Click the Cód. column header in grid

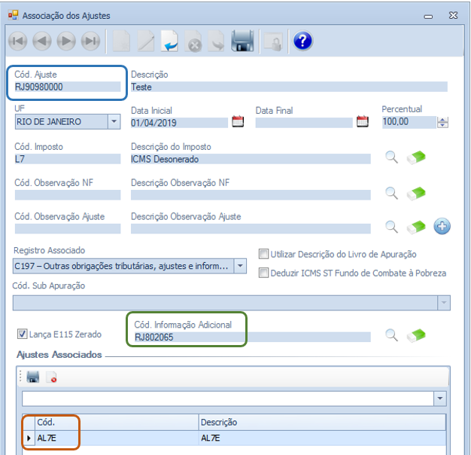113,423
